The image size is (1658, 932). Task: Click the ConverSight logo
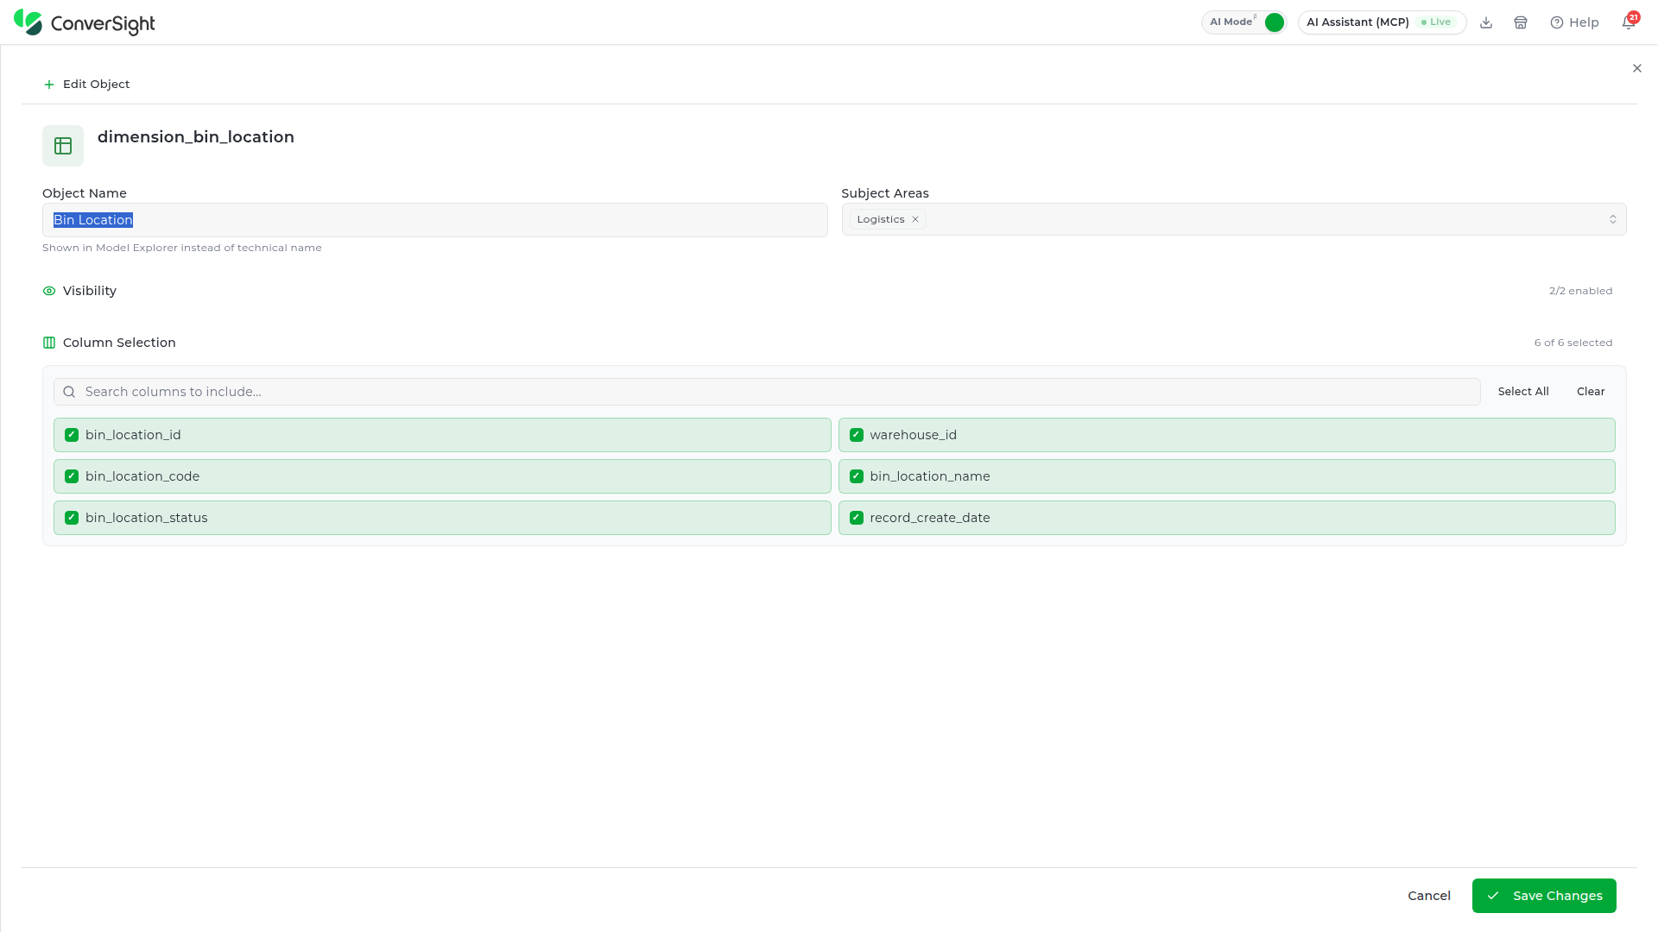pyautogui.click(x=84, y=22)
